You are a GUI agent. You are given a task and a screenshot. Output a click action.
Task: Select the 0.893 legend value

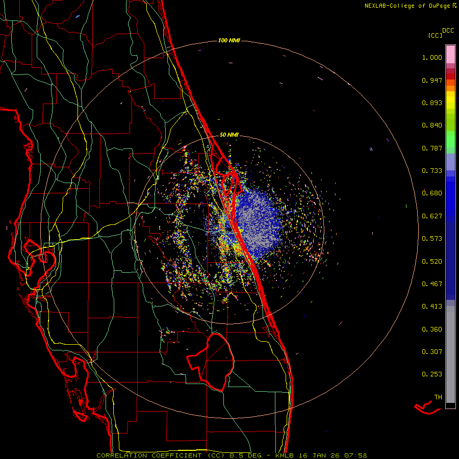click(x=432, y=103)
